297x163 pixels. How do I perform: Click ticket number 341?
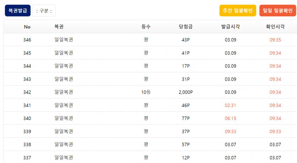[x=27, y=105]
